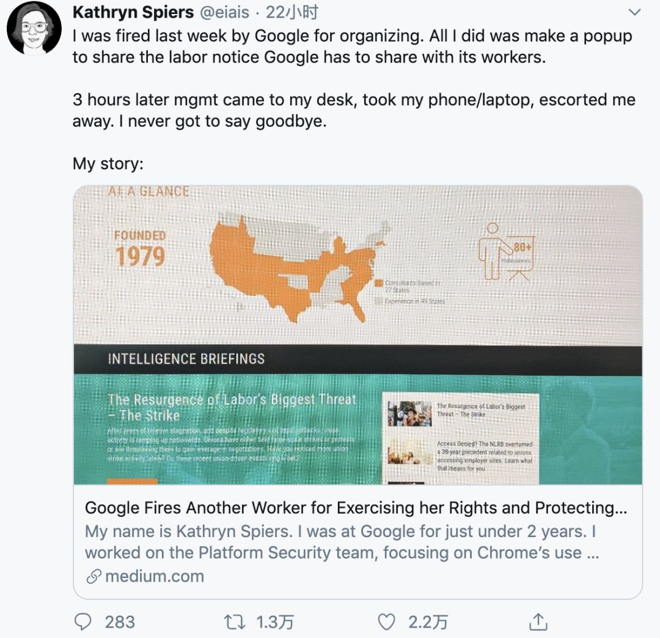
Task: Click the "INTELLIGENCE BRIEFINGS" black banner
Action: click(x=358, y=359)
